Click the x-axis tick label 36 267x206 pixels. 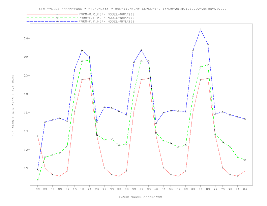click(126, 189)
